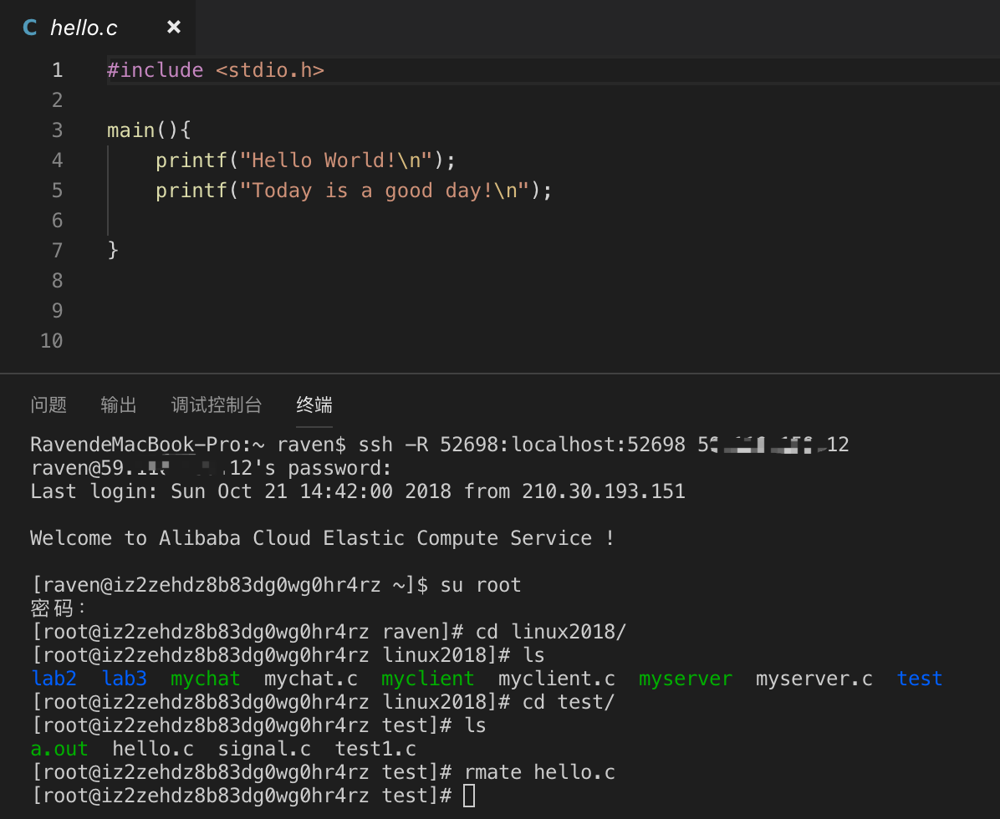Place cursor on '#include <stdio.h>' line
Image resolution: width=1000 pixels, height=819 pixels.
(x=216, y=70)
